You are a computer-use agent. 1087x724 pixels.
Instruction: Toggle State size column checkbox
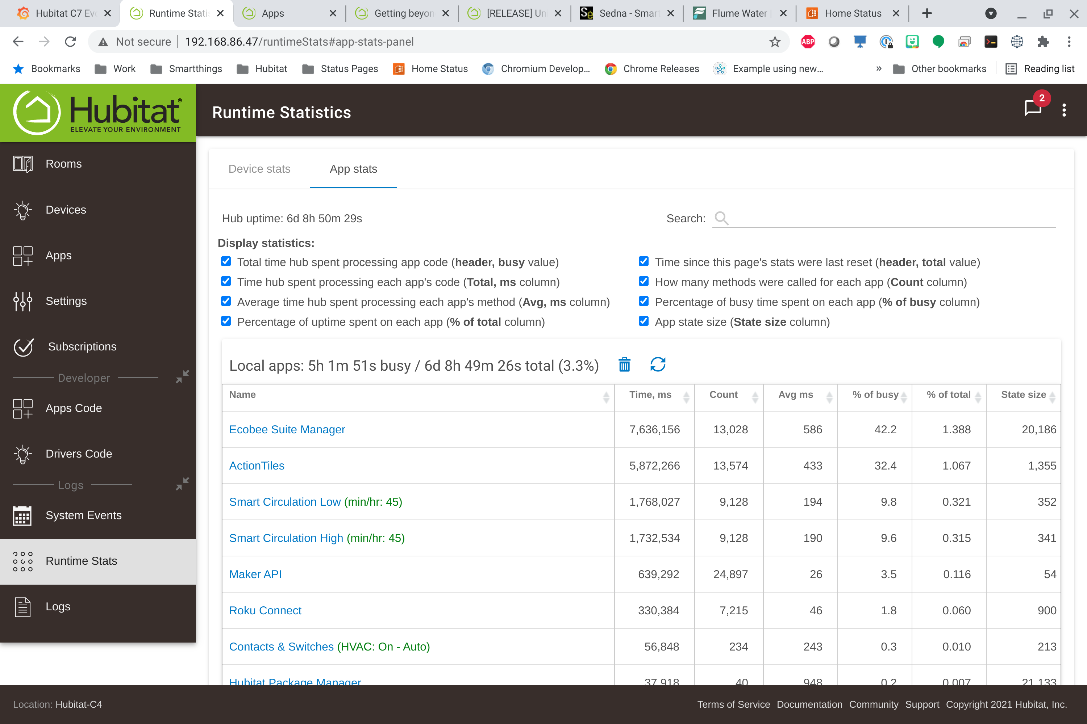click(x=644, y=321)
